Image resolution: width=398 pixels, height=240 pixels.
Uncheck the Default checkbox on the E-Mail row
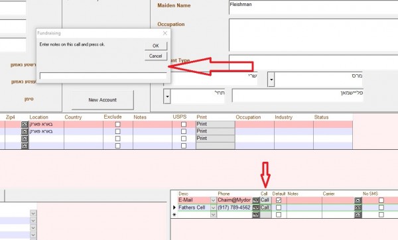(x=279, y=200)
